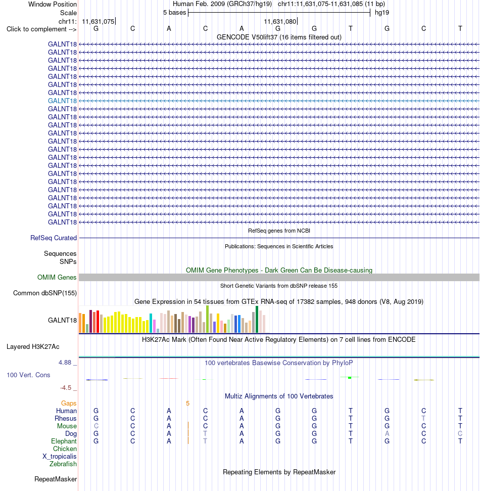This screenshot has height=491, width=480.
Task: Click the OMIM Gene Phenotypes green title
Action: tap(279, 270)
